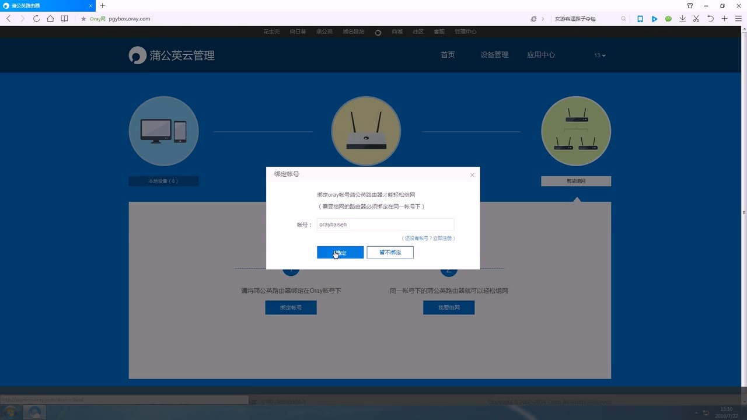The image size is (747, 420).
Task: Select the 蒲公英路由器 browser tab
Action: point(47,6)
